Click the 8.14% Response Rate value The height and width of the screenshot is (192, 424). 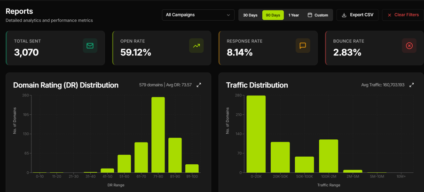(x=240, y=53)
